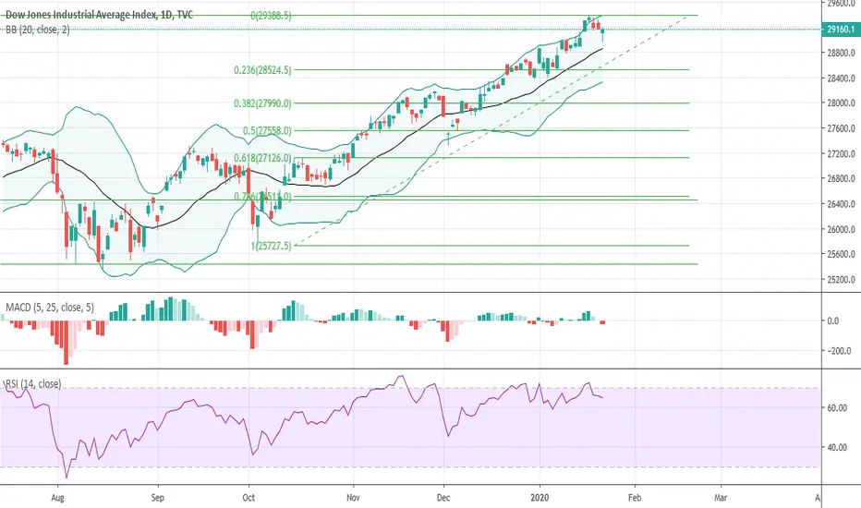The height and width of the screenshot is (508, 861).
Task: Select the Nov label on time axis
Action: (x=353, y=498)
